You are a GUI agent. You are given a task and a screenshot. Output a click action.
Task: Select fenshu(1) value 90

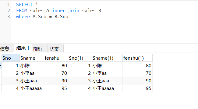pos(137,81)
